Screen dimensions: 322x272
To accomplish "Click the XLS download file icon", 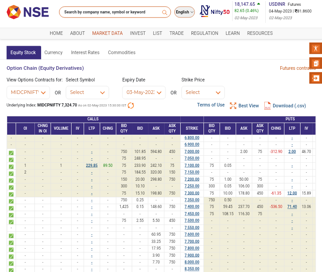I will click(267, 106).
